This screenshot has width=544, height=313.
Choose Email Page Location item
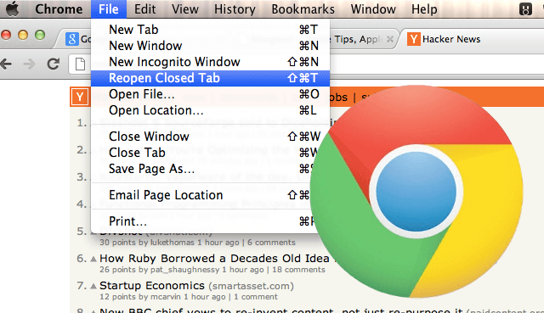[x=201, y=195]
